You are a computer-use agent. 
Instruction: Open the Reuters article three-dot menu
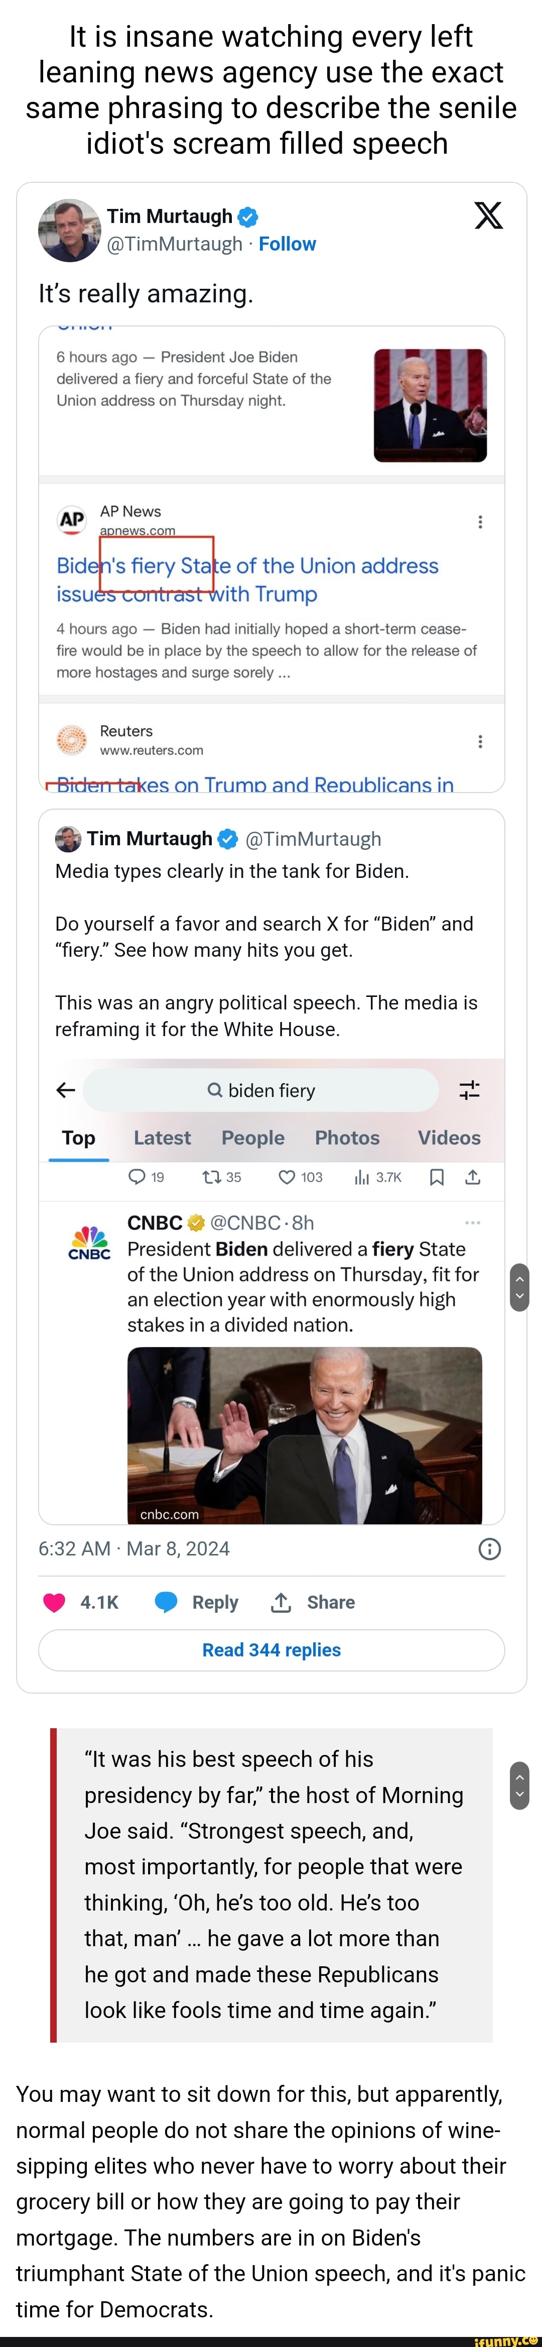point(480,742)
